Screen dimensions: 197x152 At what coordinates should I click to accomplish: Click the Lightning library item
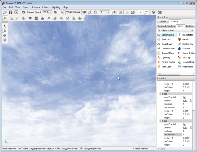(x=166, y=57)
